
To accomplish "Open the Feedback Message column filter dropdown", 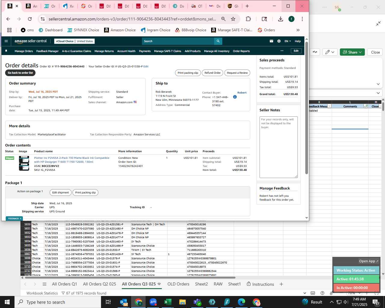I will click(329, 106).
